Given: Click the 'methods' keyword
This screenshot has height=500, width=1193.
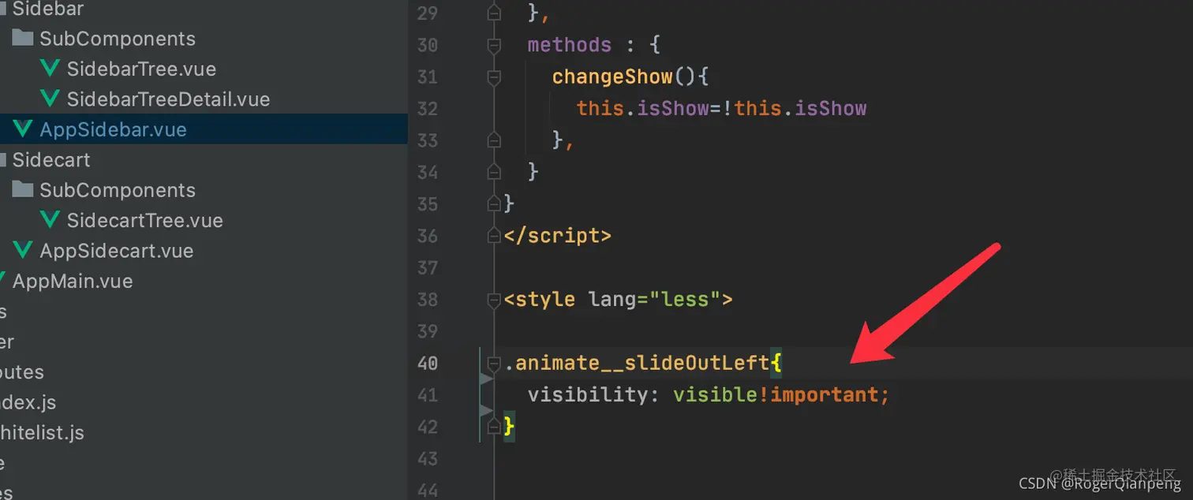Looking at the screenshot, I should pos(570,45).
